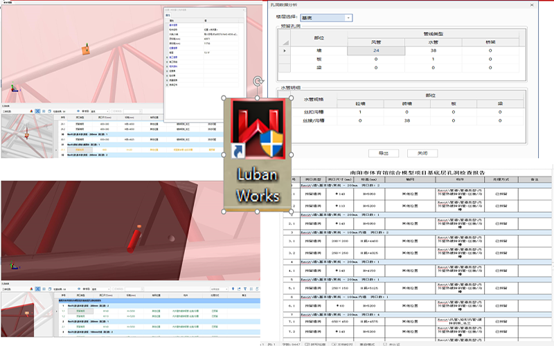Click report title 南阳市体育馆综合模型项目基底层孔洞检查报告

[418, 172]
